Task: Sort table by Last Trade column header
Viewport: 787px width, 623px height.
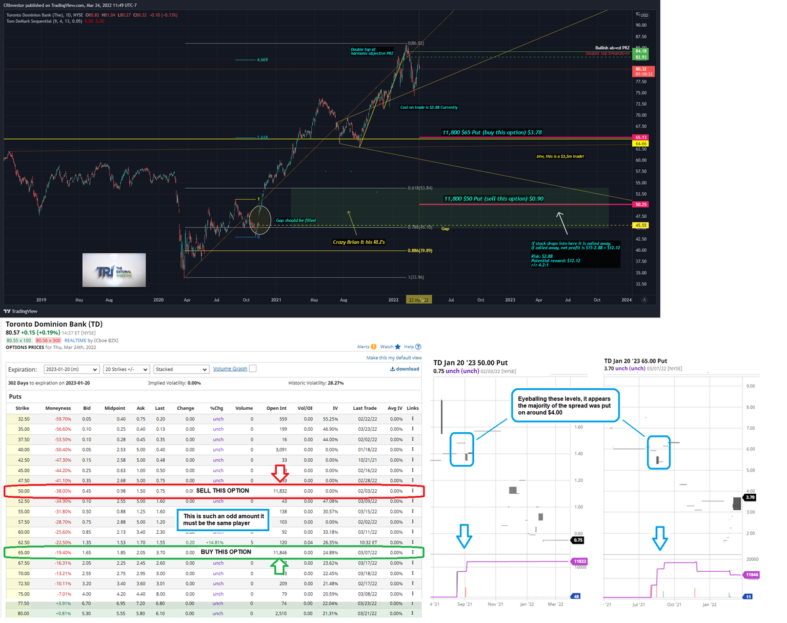Action: coord(365,408)
